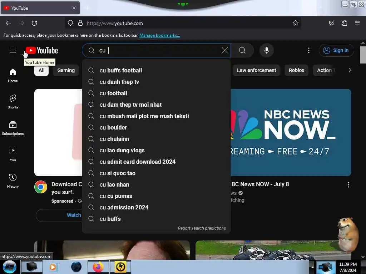The image size is (366, 274).
Task: Click Report search predictions link
Action: [x=202, y=228]
